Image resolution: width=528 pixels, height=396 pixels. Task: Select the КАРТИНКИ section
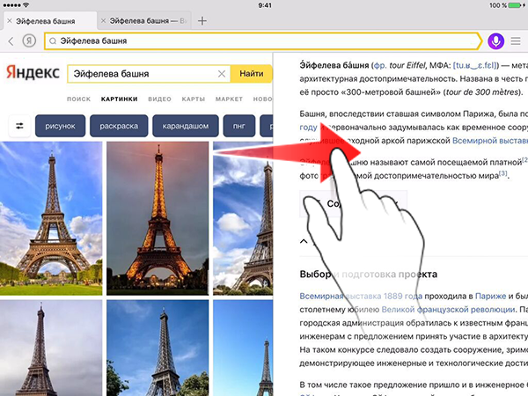pyautogui.click(x=119, y=99)
